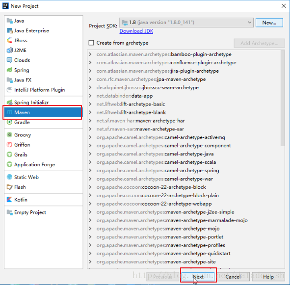The image size is (290, 285).
Task: Select maven-archetype-sar row text
Action: [140, 129]
